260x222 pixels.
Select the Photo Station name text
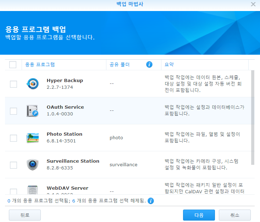pos(65,134)
